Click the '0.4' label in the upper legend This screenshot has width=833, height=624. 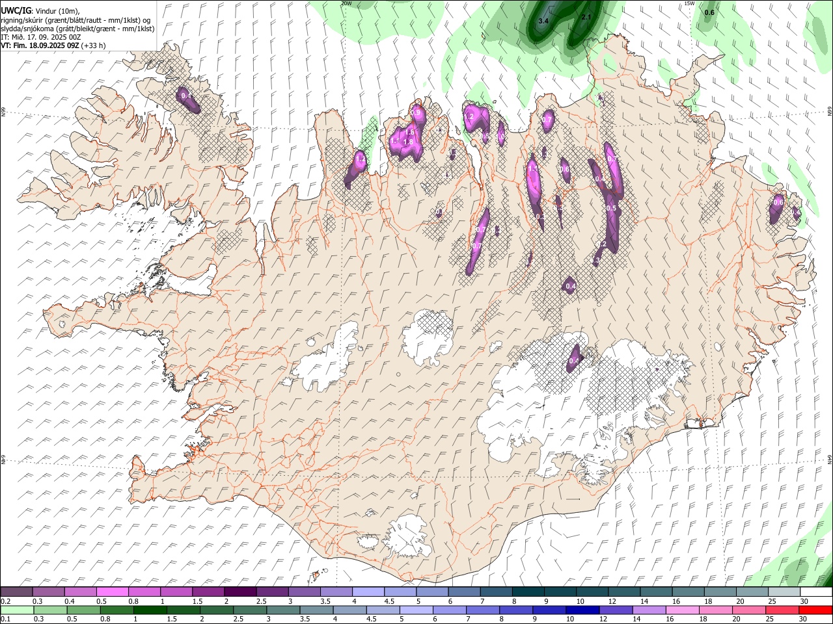(x=69, y=601)
